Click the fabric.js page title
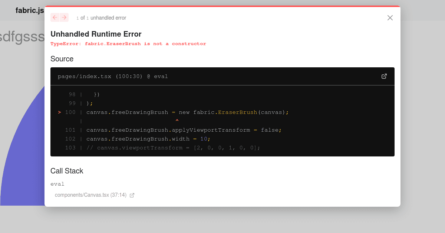Viewport: 445px width, 233px height. coord(30,10)
